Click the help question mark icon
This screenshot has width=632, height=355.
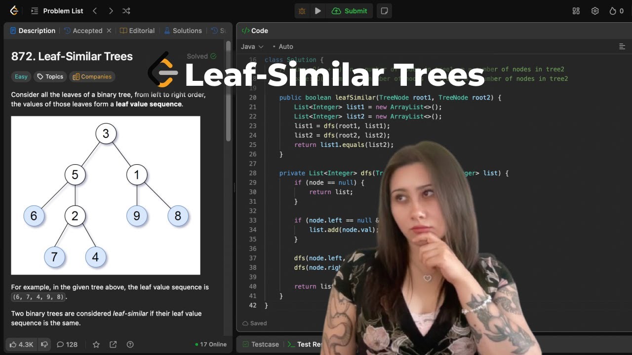pyautogui.click(x=130, y=344)
